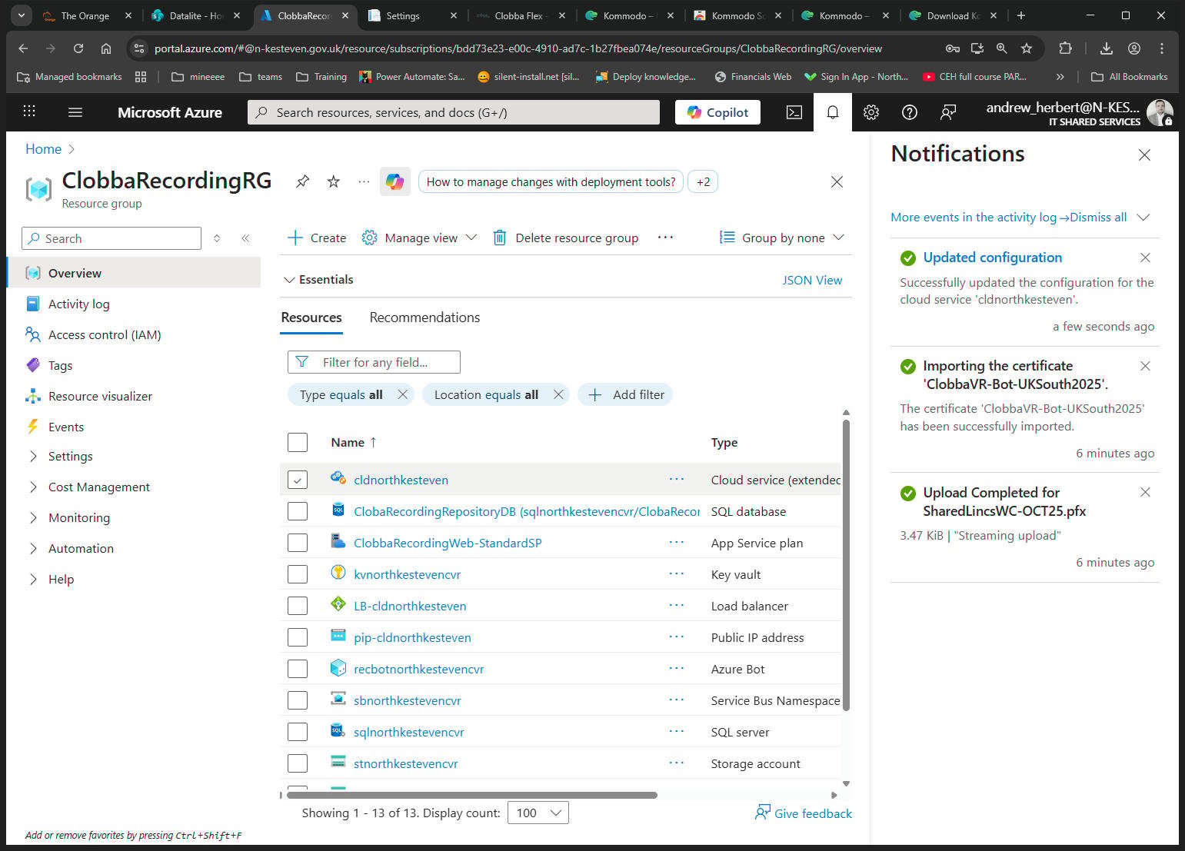This screenshot has height=851, width=1185.
Task: Open the portal settings gear icon
Action: [871, 112]
